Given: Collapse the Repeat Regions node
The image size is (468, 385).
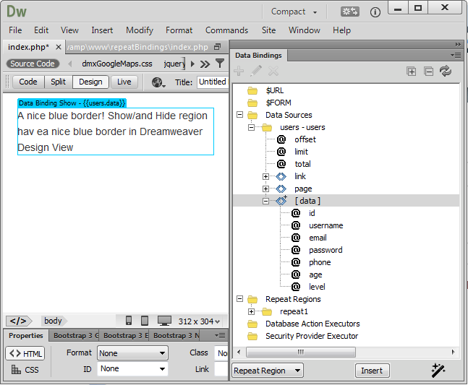Looking at the screenshot, I should click(x=239, y=299).
